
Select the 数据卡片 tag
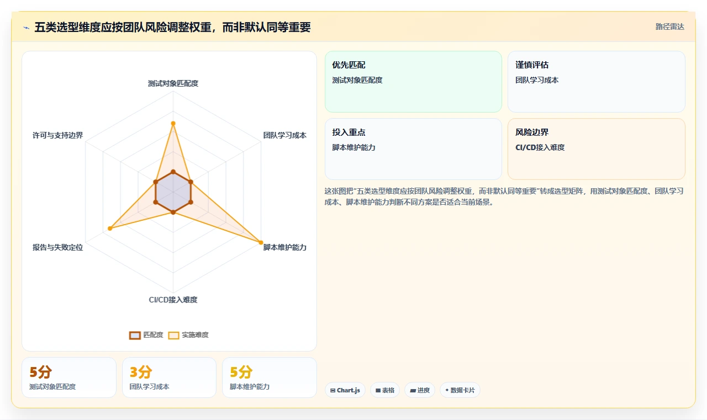460,390
